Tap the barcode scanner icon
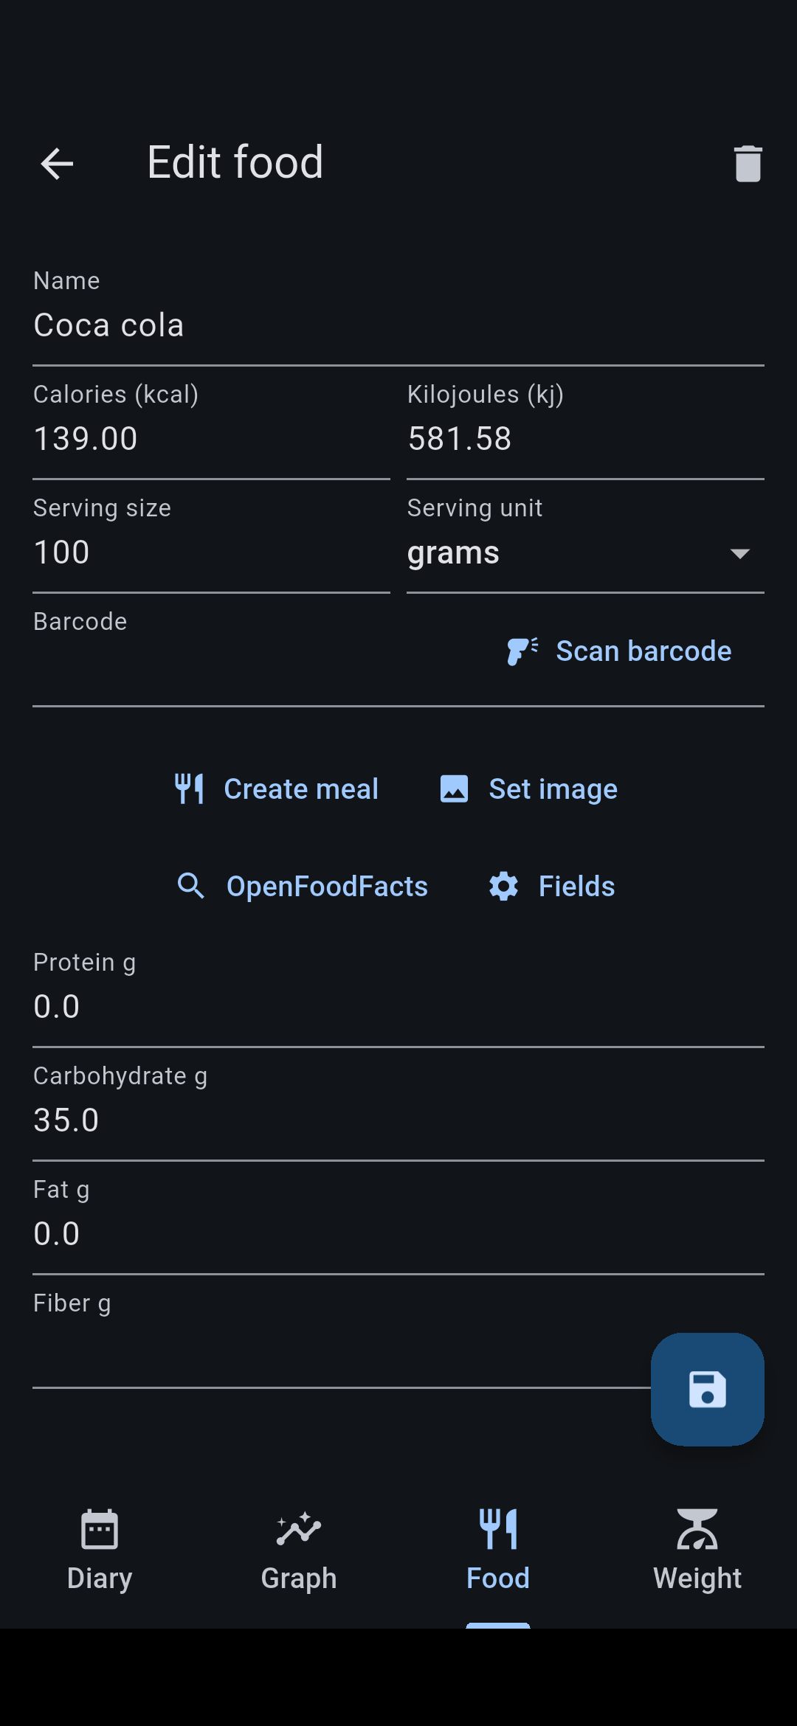 (522, 651)
